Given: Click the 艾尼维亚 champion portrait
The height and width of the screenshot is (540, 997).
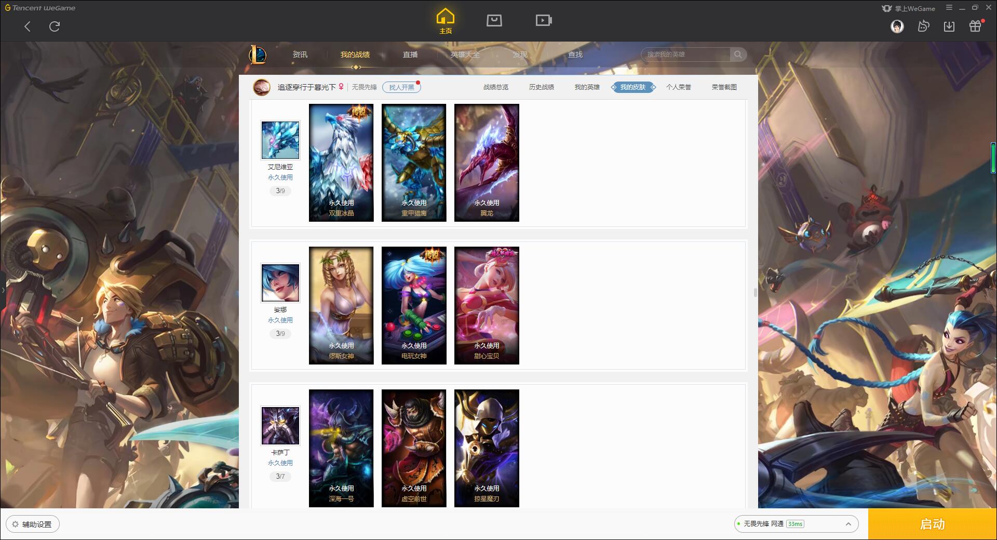Looking at the screenshot, I should tap(280, 140).
